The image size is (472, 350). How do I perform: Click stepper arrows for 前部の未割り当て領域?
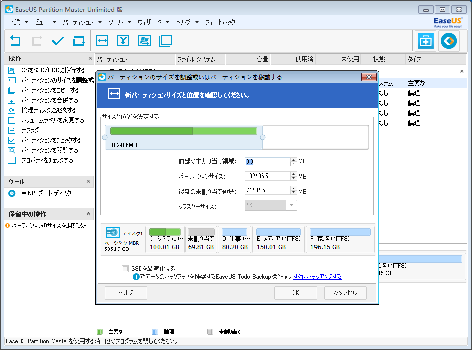pos(294,162)
